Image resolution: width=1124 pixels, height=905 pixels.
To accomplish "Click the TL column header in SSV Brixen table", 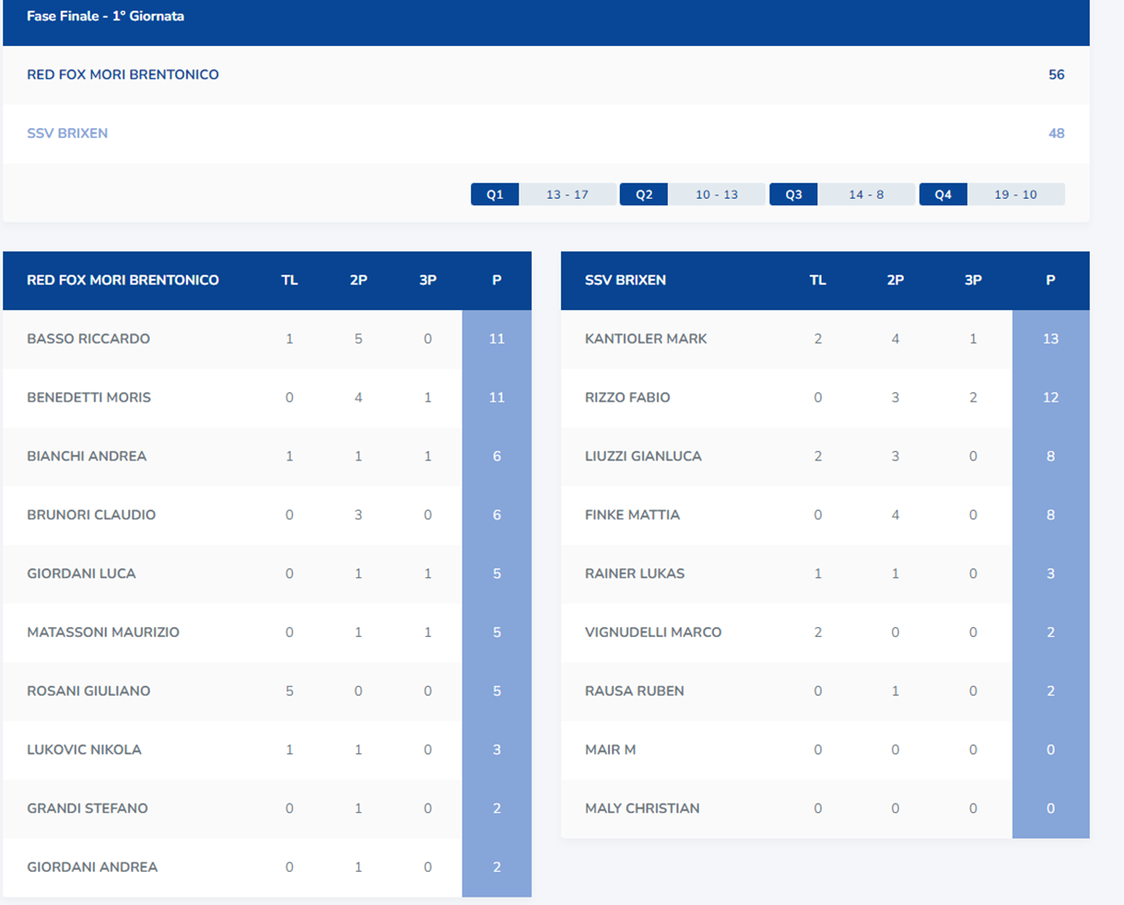I will click(817, 280).
